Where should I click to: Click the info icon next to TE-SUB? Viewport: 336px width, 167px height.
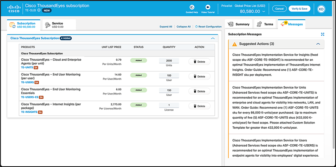[x=39, y=10]
